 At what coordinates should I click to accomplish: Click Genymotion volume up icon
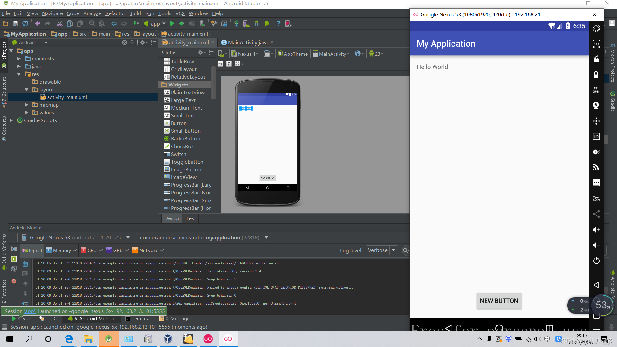[x=596, y=230]
